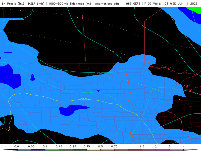The image size is (201, 151).
Task: Pick the yellow 0.35 legend swatch
Action: coord(93,150)
